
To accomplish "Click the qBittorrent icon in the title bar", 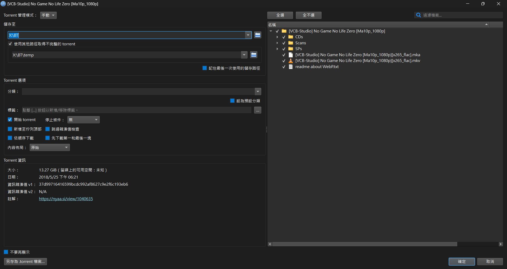I will coord(3,4).
